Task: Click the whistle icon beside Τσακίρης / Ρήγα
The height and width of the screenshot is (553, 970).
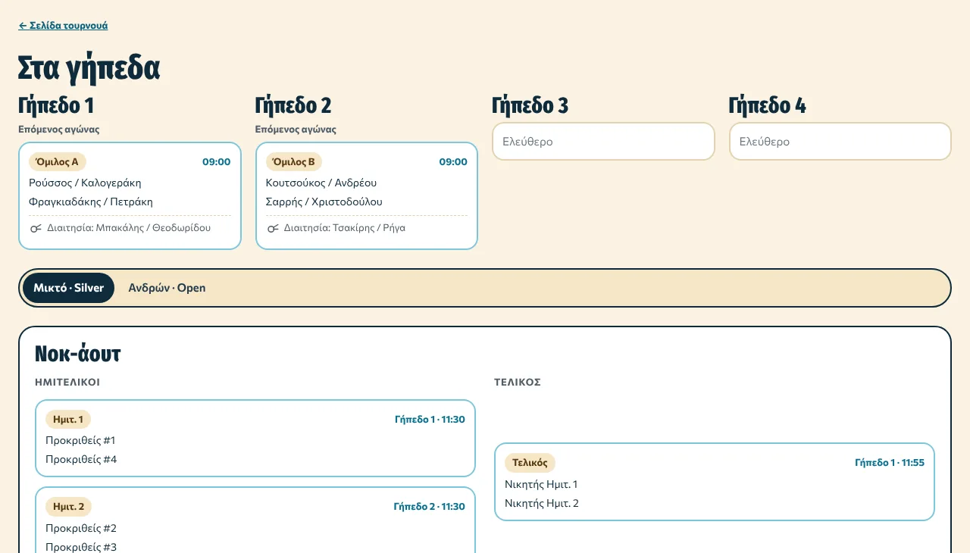Action: [273, 228]
